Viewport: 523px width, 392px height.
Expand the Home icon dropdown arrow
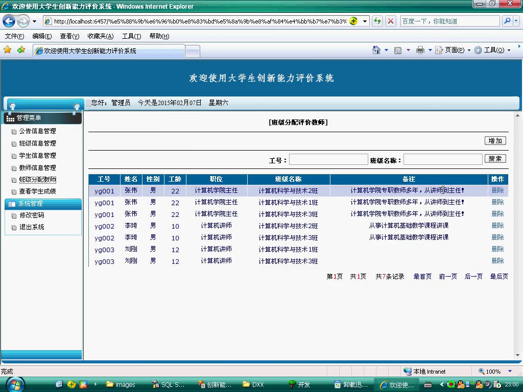pos(386,51)
